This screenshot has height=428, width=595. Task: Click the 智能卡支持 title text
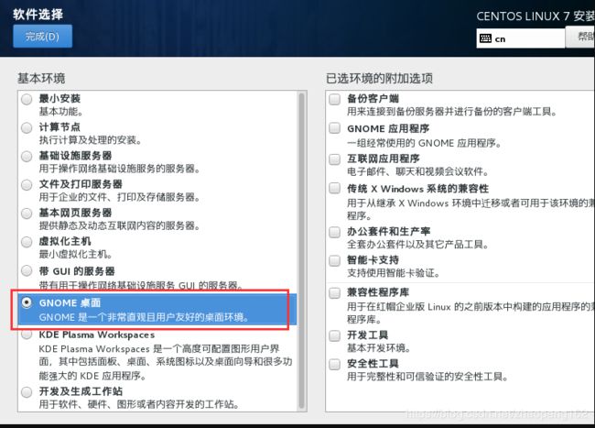point(373,260)
